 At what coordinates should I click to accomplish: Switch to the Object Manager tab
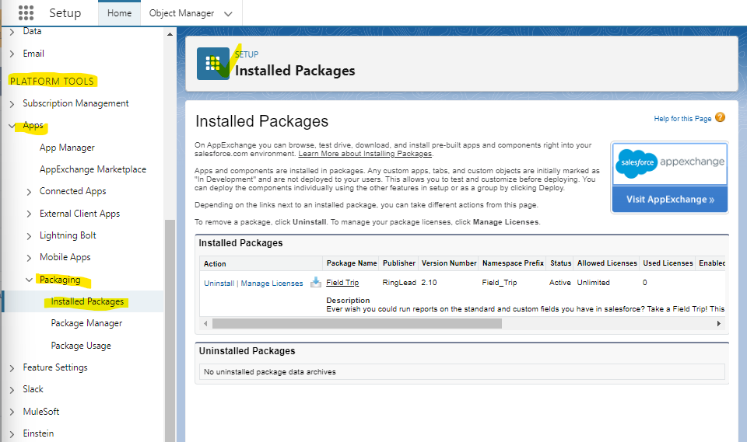pos(181,13)
